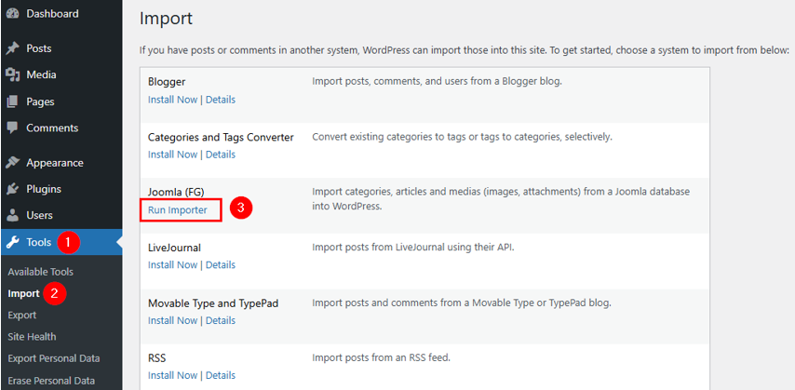Image resolution: width=795 pixels, height=390 pixels.
Task: Click the Appearance paintbrush icon
Action: (x=13, y=163)
